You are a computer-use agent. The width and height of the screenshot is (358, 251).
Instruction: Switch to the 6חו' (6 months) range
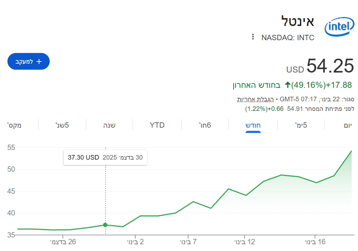(x=204, y=125)
